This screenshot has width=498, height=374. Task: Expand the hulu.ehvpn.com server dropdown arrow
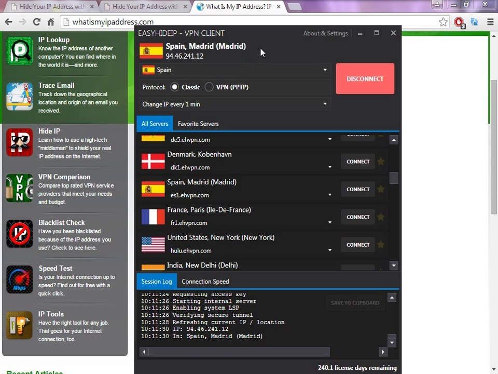[x=330, y=250]
